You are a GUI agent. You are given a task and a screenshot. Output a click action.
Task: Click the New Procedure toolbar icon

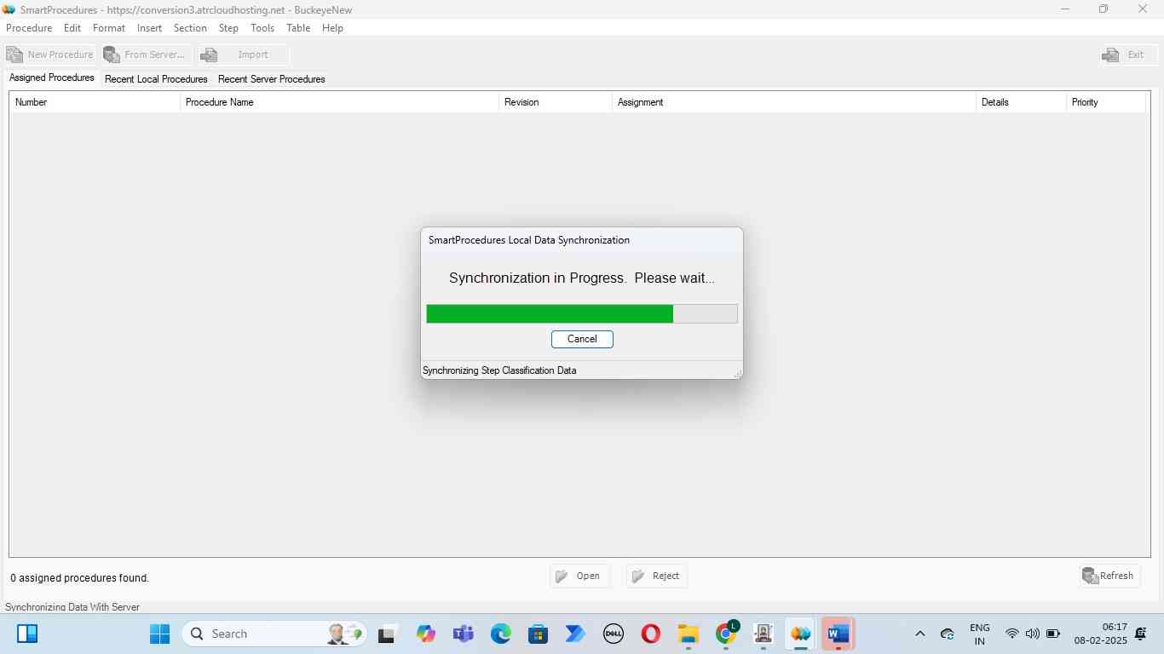tap(15, 54)
